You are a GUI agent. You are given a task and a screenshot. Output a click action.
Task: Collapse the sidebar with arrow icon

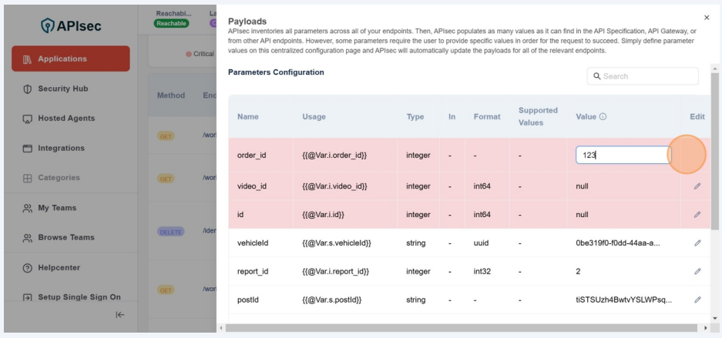pos(119,315)
